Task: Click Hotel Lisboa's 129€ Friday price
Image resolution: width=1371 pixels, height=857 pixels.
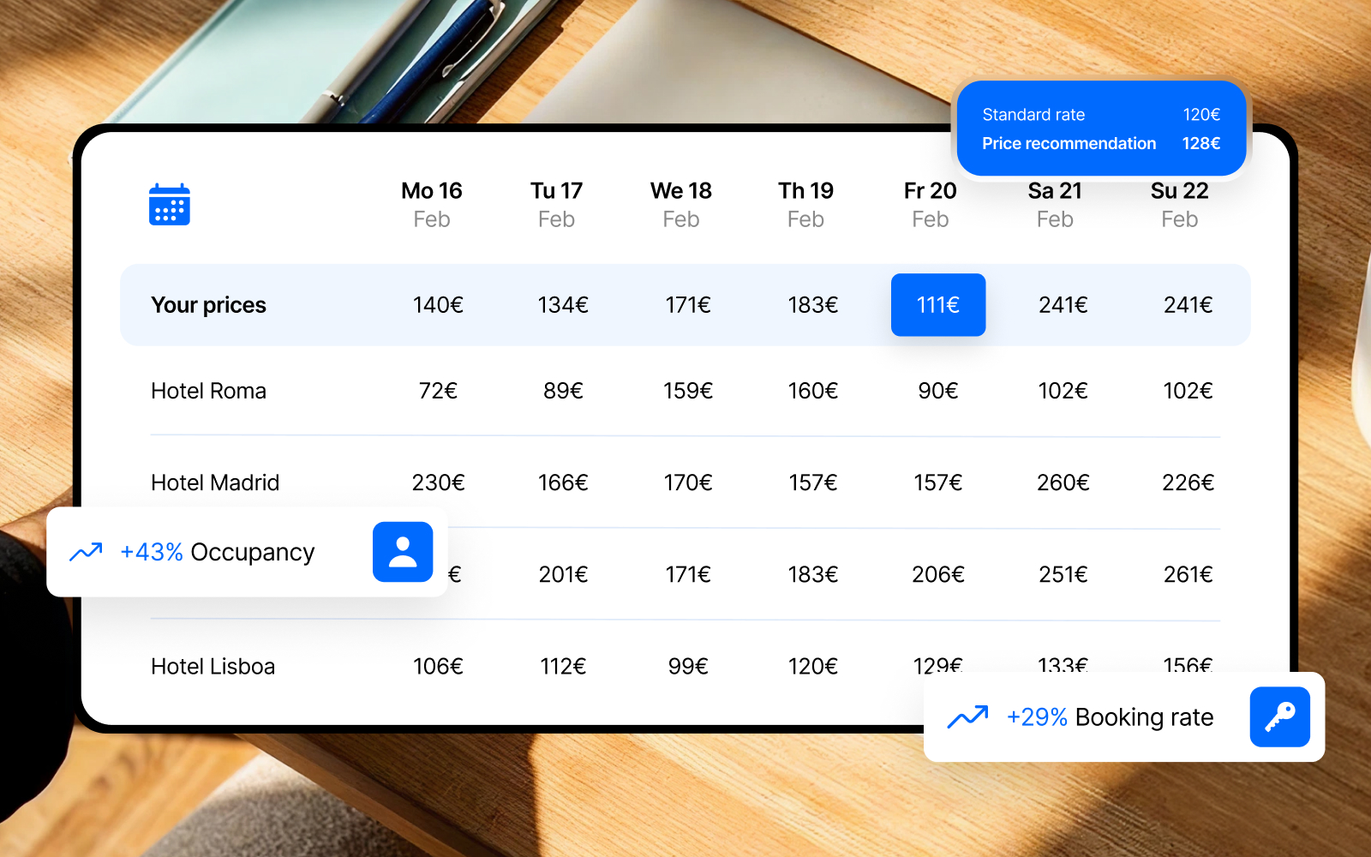Action: point(938,664)
